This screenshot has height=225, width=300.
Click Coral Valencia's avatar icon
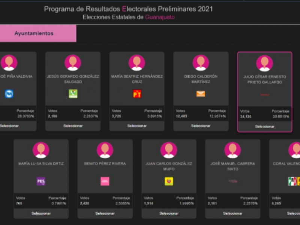tap(294, 150)
